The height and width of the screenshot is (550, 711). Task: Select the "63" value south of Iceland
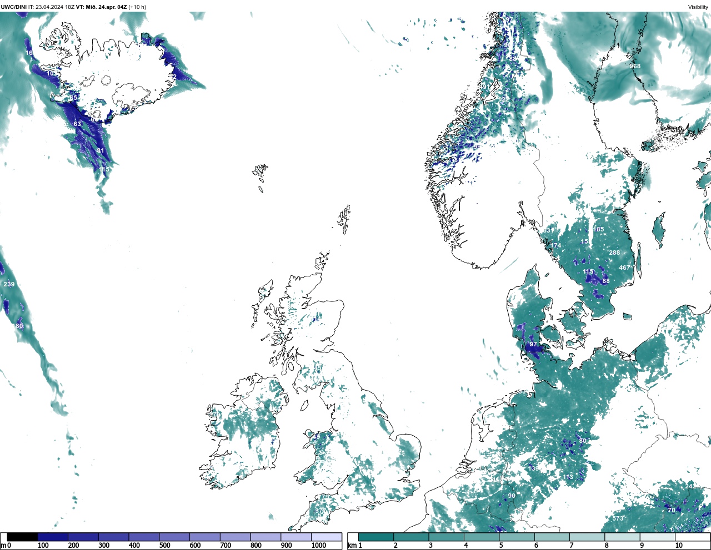click(x=77, y=124)
